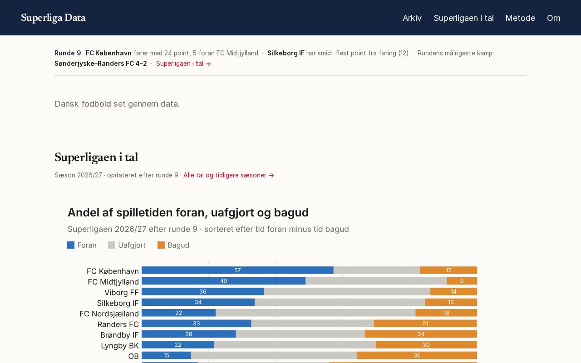Follow the red Superligaen i tal → link

coord(183,64)
